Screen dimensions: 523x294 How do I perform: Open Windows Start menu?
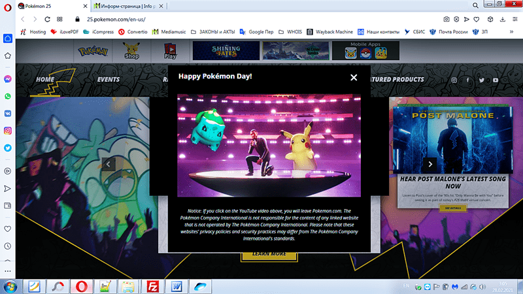(x=10, y=287)
